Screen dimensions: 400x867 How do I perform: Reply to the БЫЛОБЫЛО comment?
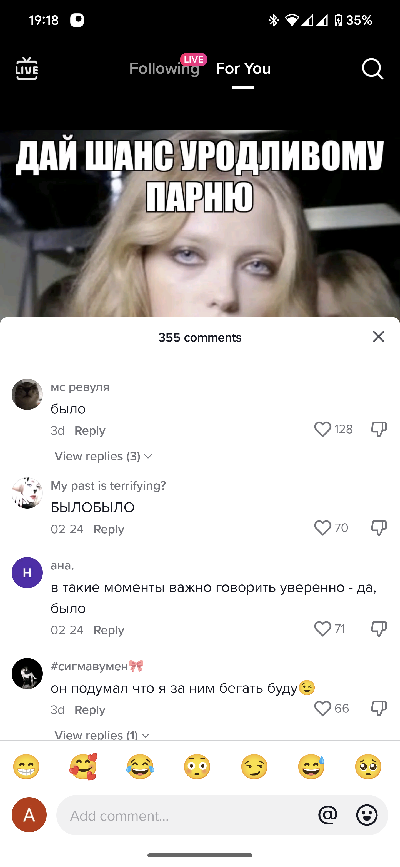pos(109,529)
